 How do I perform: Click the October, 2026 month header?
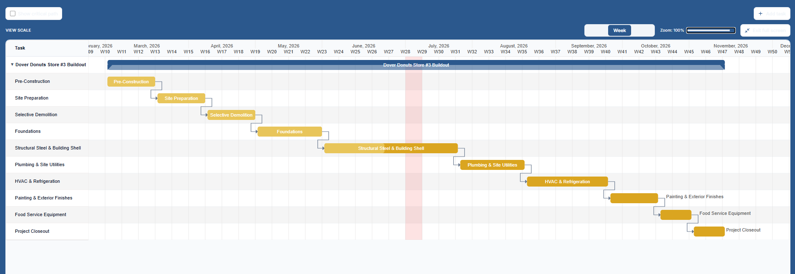point(656,46)
